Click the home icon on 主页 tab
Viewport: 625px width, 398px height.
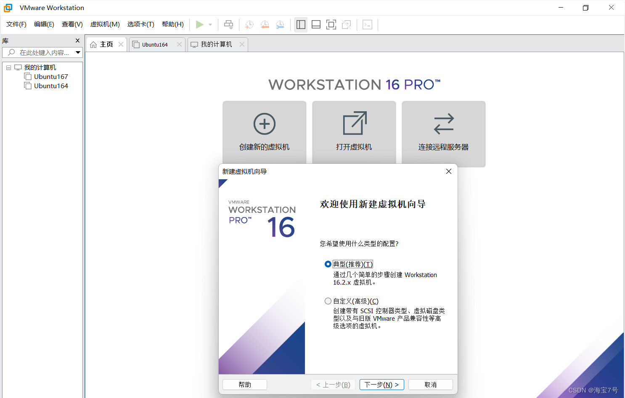93,45
